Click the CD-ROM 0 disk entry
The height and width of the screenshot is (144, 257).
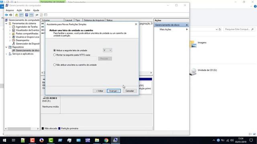click(51, 104)
